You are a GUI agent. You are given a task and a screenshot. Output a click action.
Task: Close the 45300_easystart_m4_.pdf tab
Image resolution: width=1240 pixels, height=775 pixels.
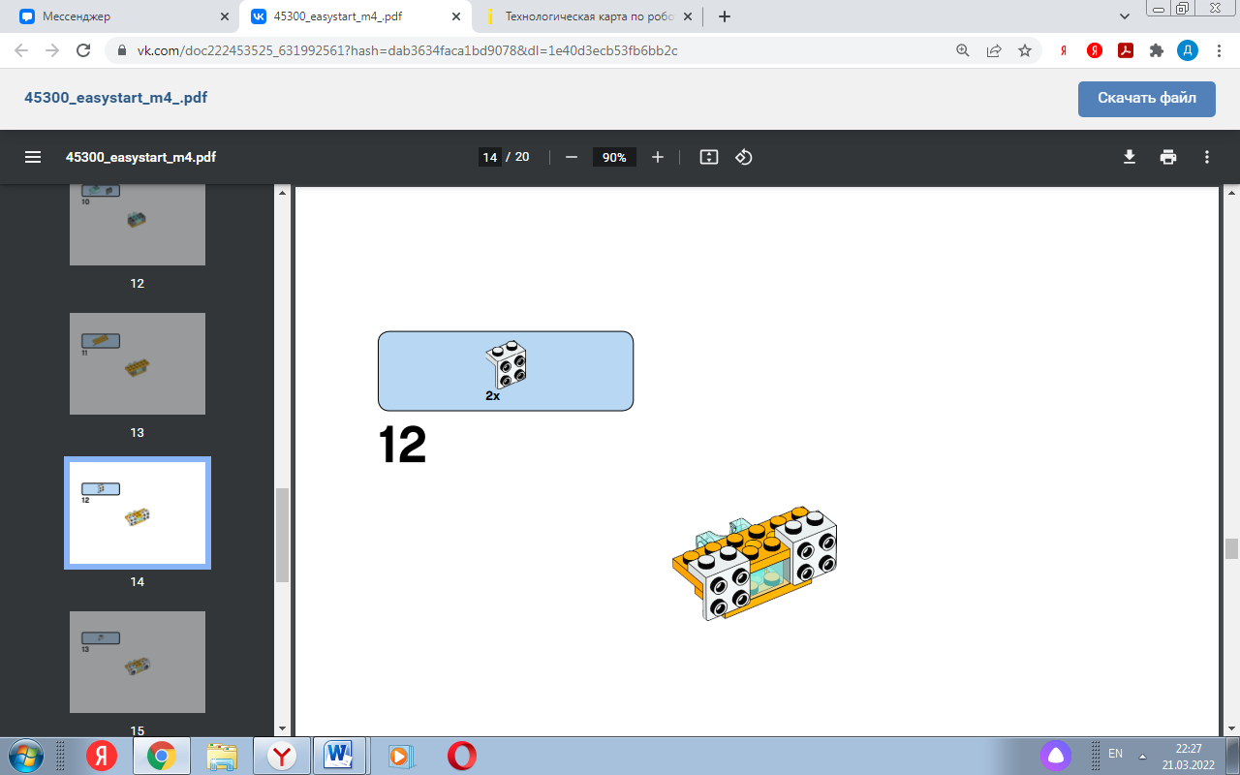(x=455, y=16)
